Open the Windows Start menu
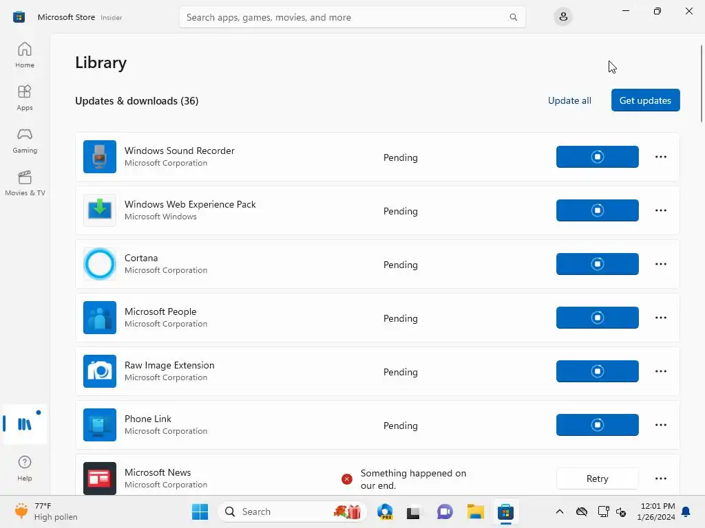Screen dimensions: 705x528 coord(200,511)
